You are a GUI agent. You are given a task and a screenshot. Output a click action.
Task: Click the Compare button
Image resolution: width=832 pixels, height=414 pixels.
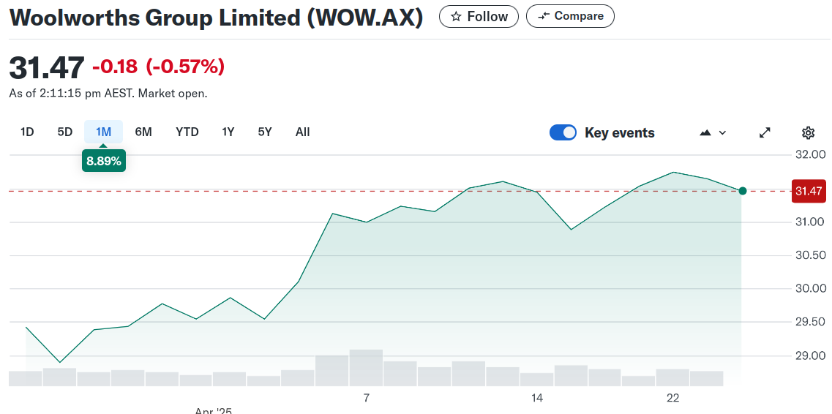570,16
